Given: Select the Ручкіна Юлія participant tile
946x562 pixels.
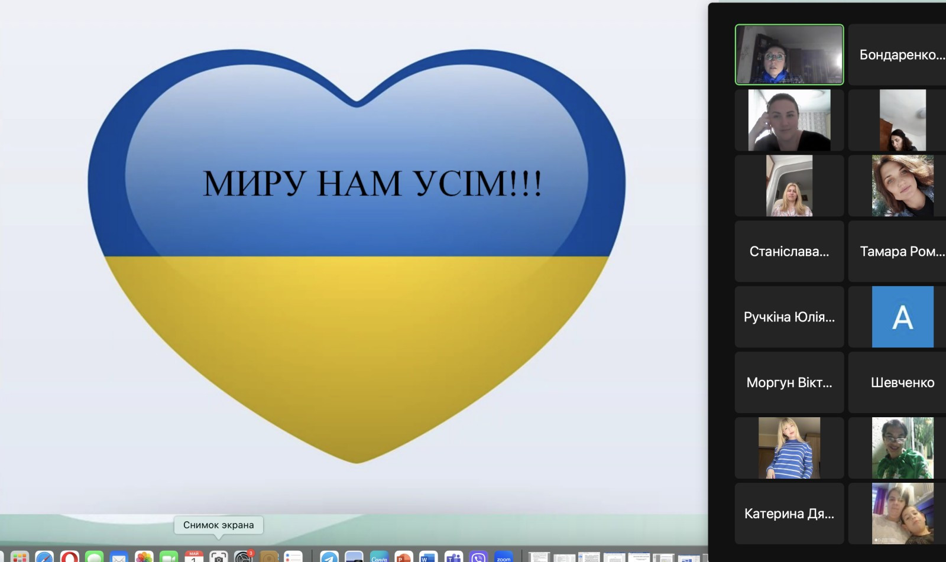Looking at the screenshot, I should (x=789, y=317).
